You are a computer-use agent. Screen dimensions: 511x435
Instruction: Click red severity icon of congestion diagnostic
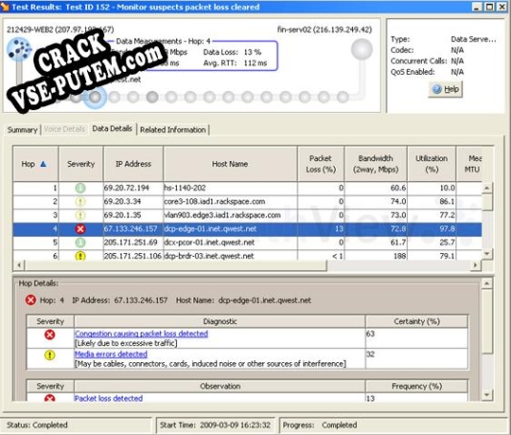pos(50,334)
